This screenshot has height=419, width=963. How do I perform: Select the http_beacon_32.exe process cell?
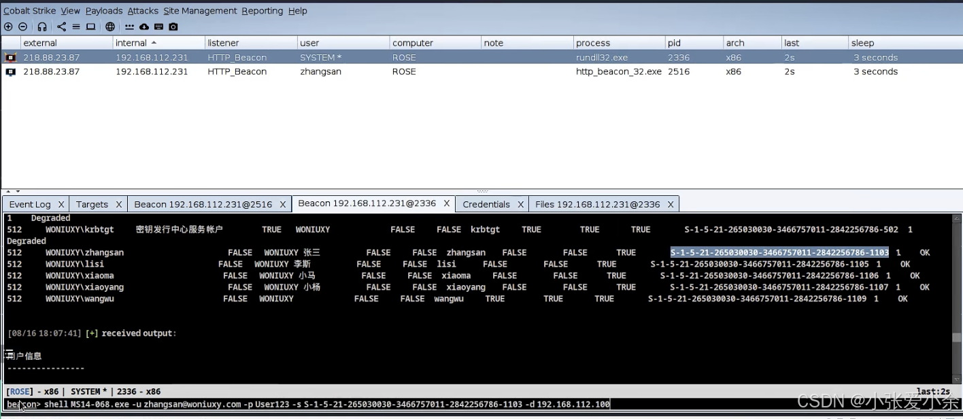pos(618,71)
